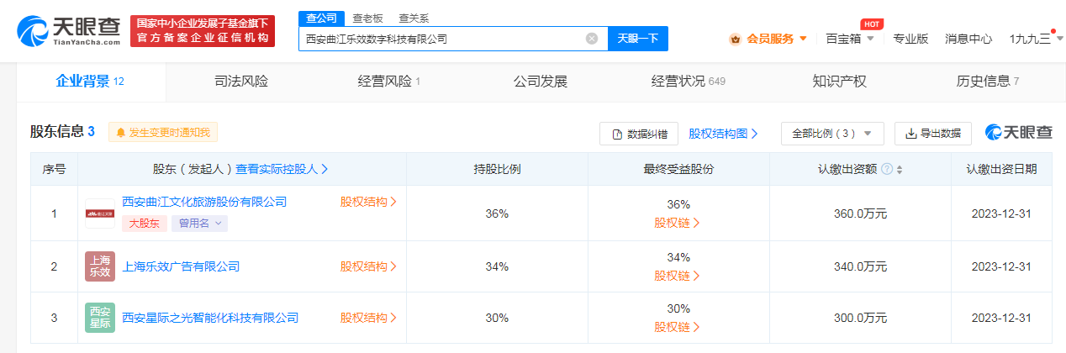1066x353 pixels.
Task: Open the 全部比例（3）filter dropdown
Action: (x=832, y=134)
